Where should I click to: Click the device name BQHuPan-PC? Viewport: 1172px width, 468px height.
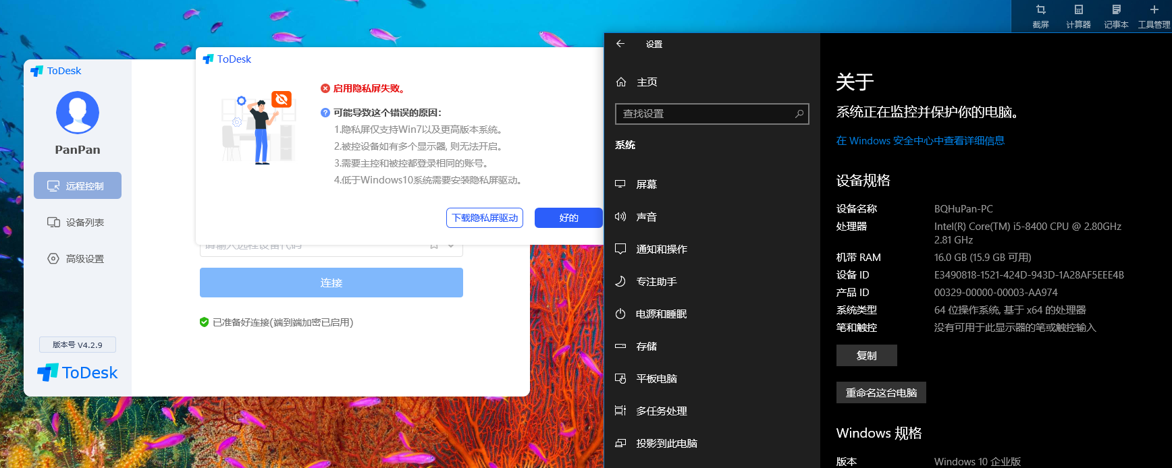pos(963,209)
